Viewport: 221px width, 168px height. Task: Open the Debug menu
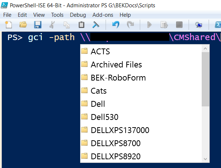click(78, 15)
